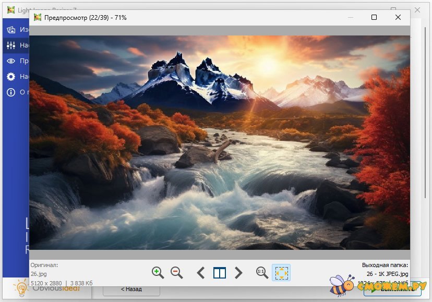Maximize the Предпросмотр preview window
The height and width of the screenshot is (302, 432).
click(374, 17)
